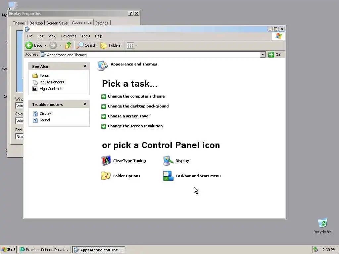Collapse the Troubleshooters panel
339x254 pixels.
coord(85,104)
